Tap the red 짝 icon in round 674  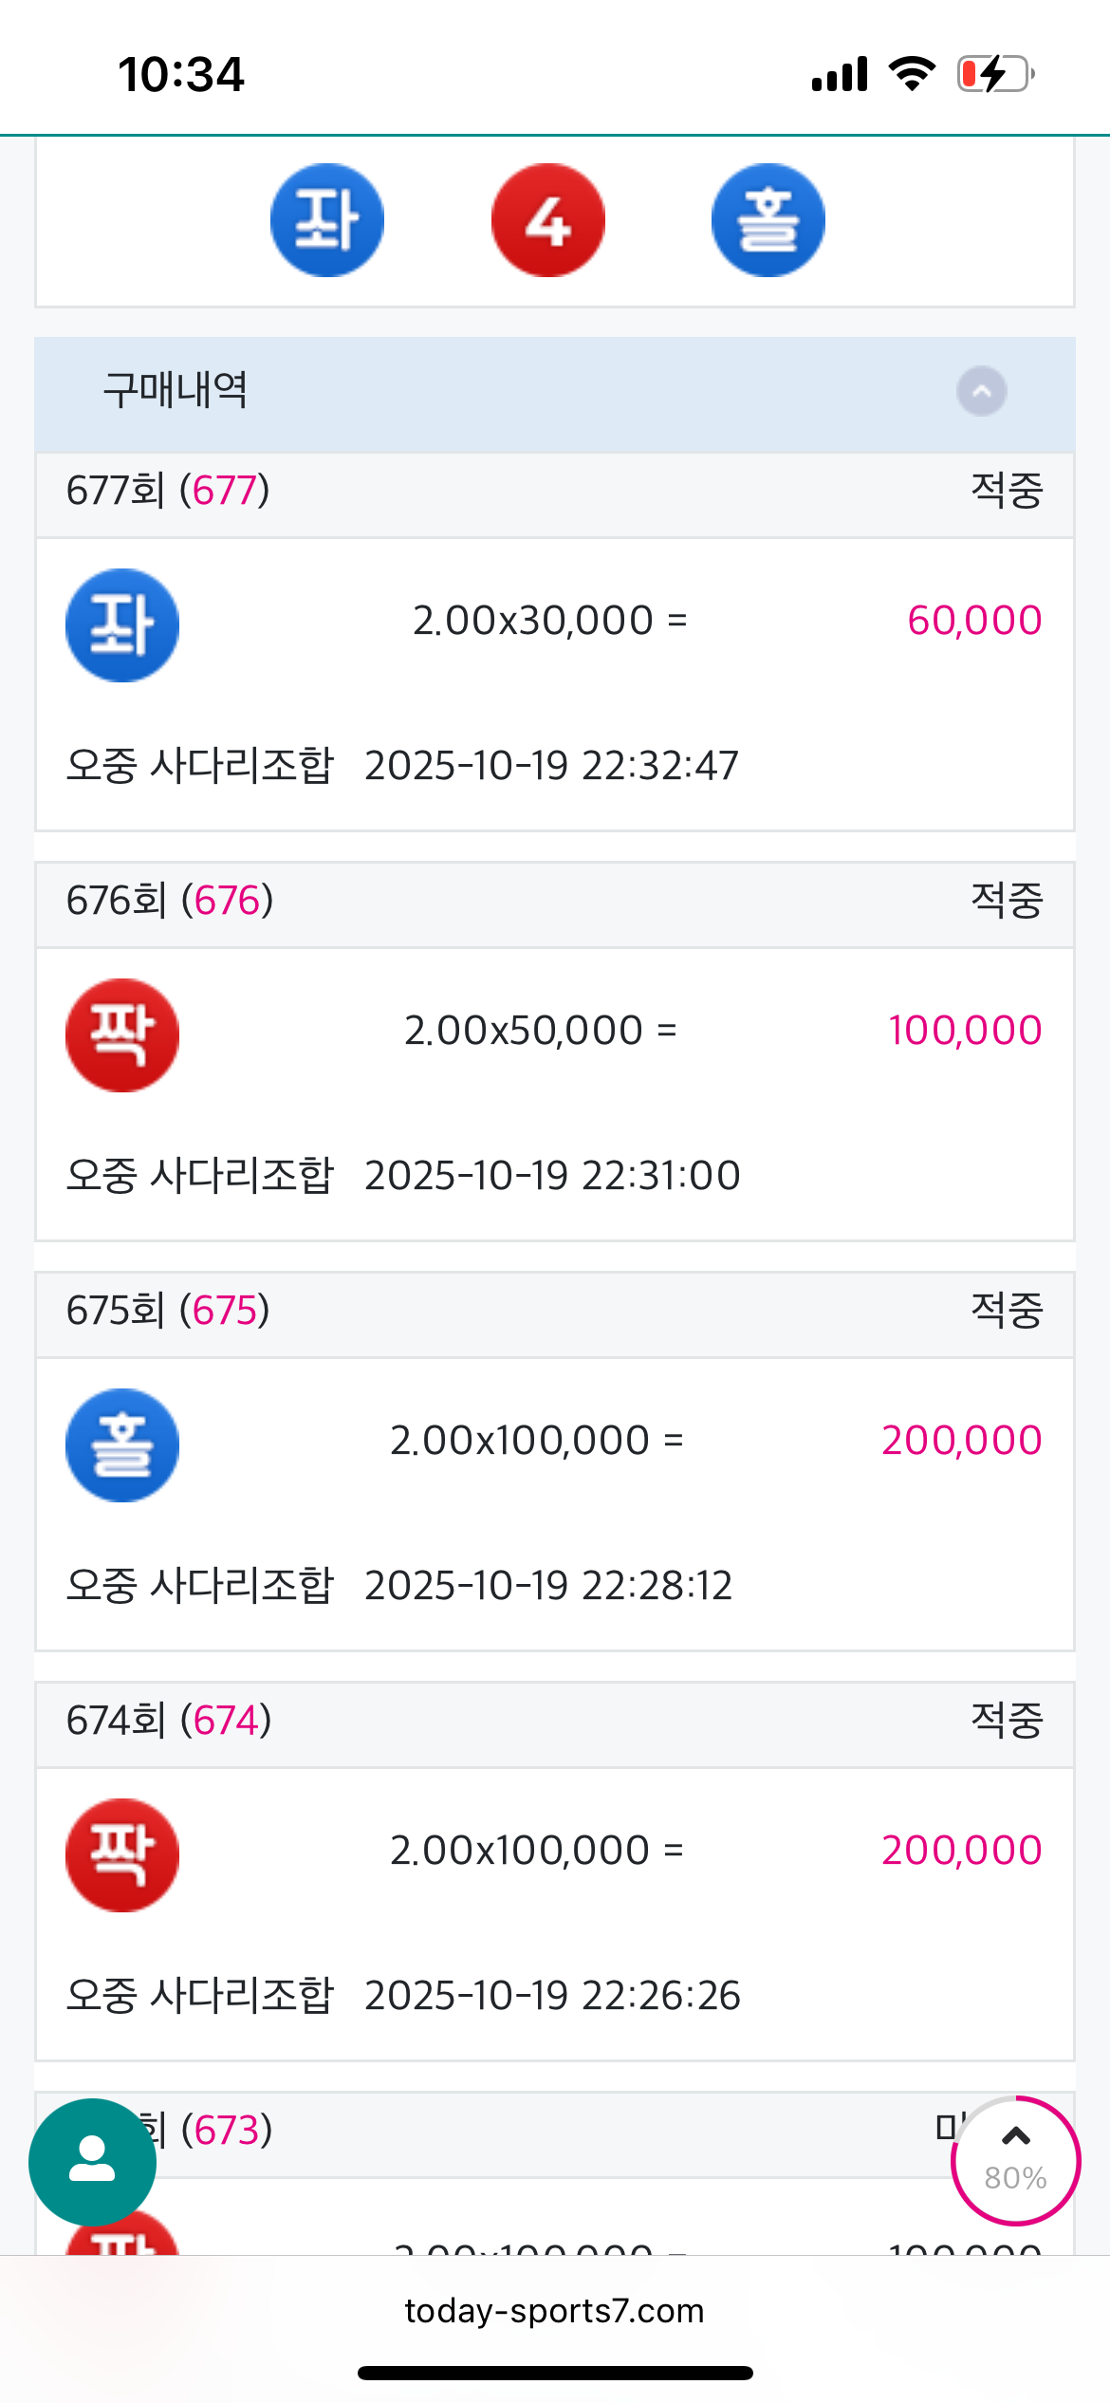pos(122,1854)
